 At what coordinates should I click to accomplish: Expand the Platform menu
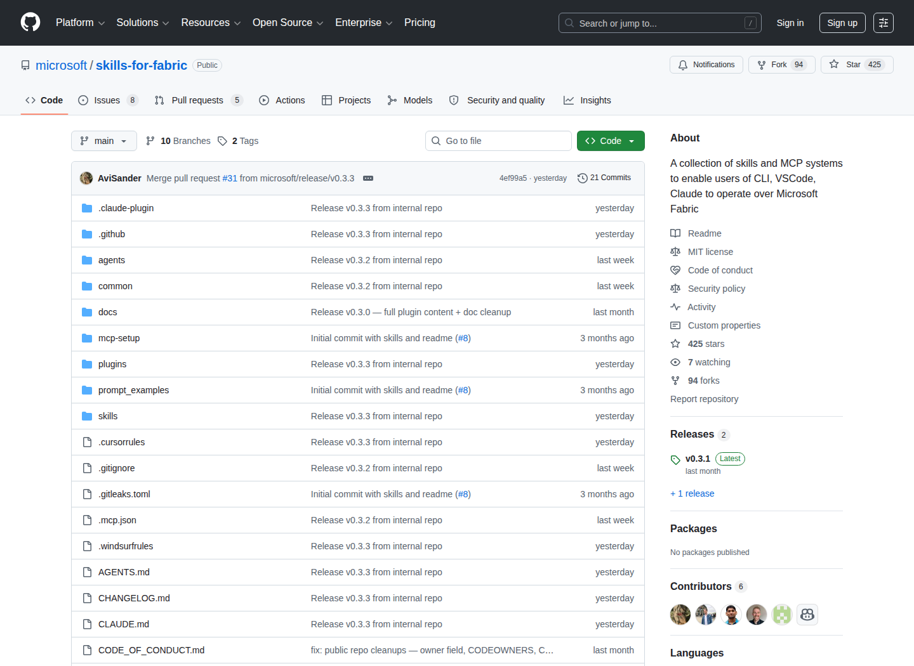pos(80,23)
